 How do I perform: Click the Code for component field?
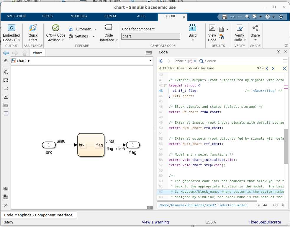click(151, 36)
